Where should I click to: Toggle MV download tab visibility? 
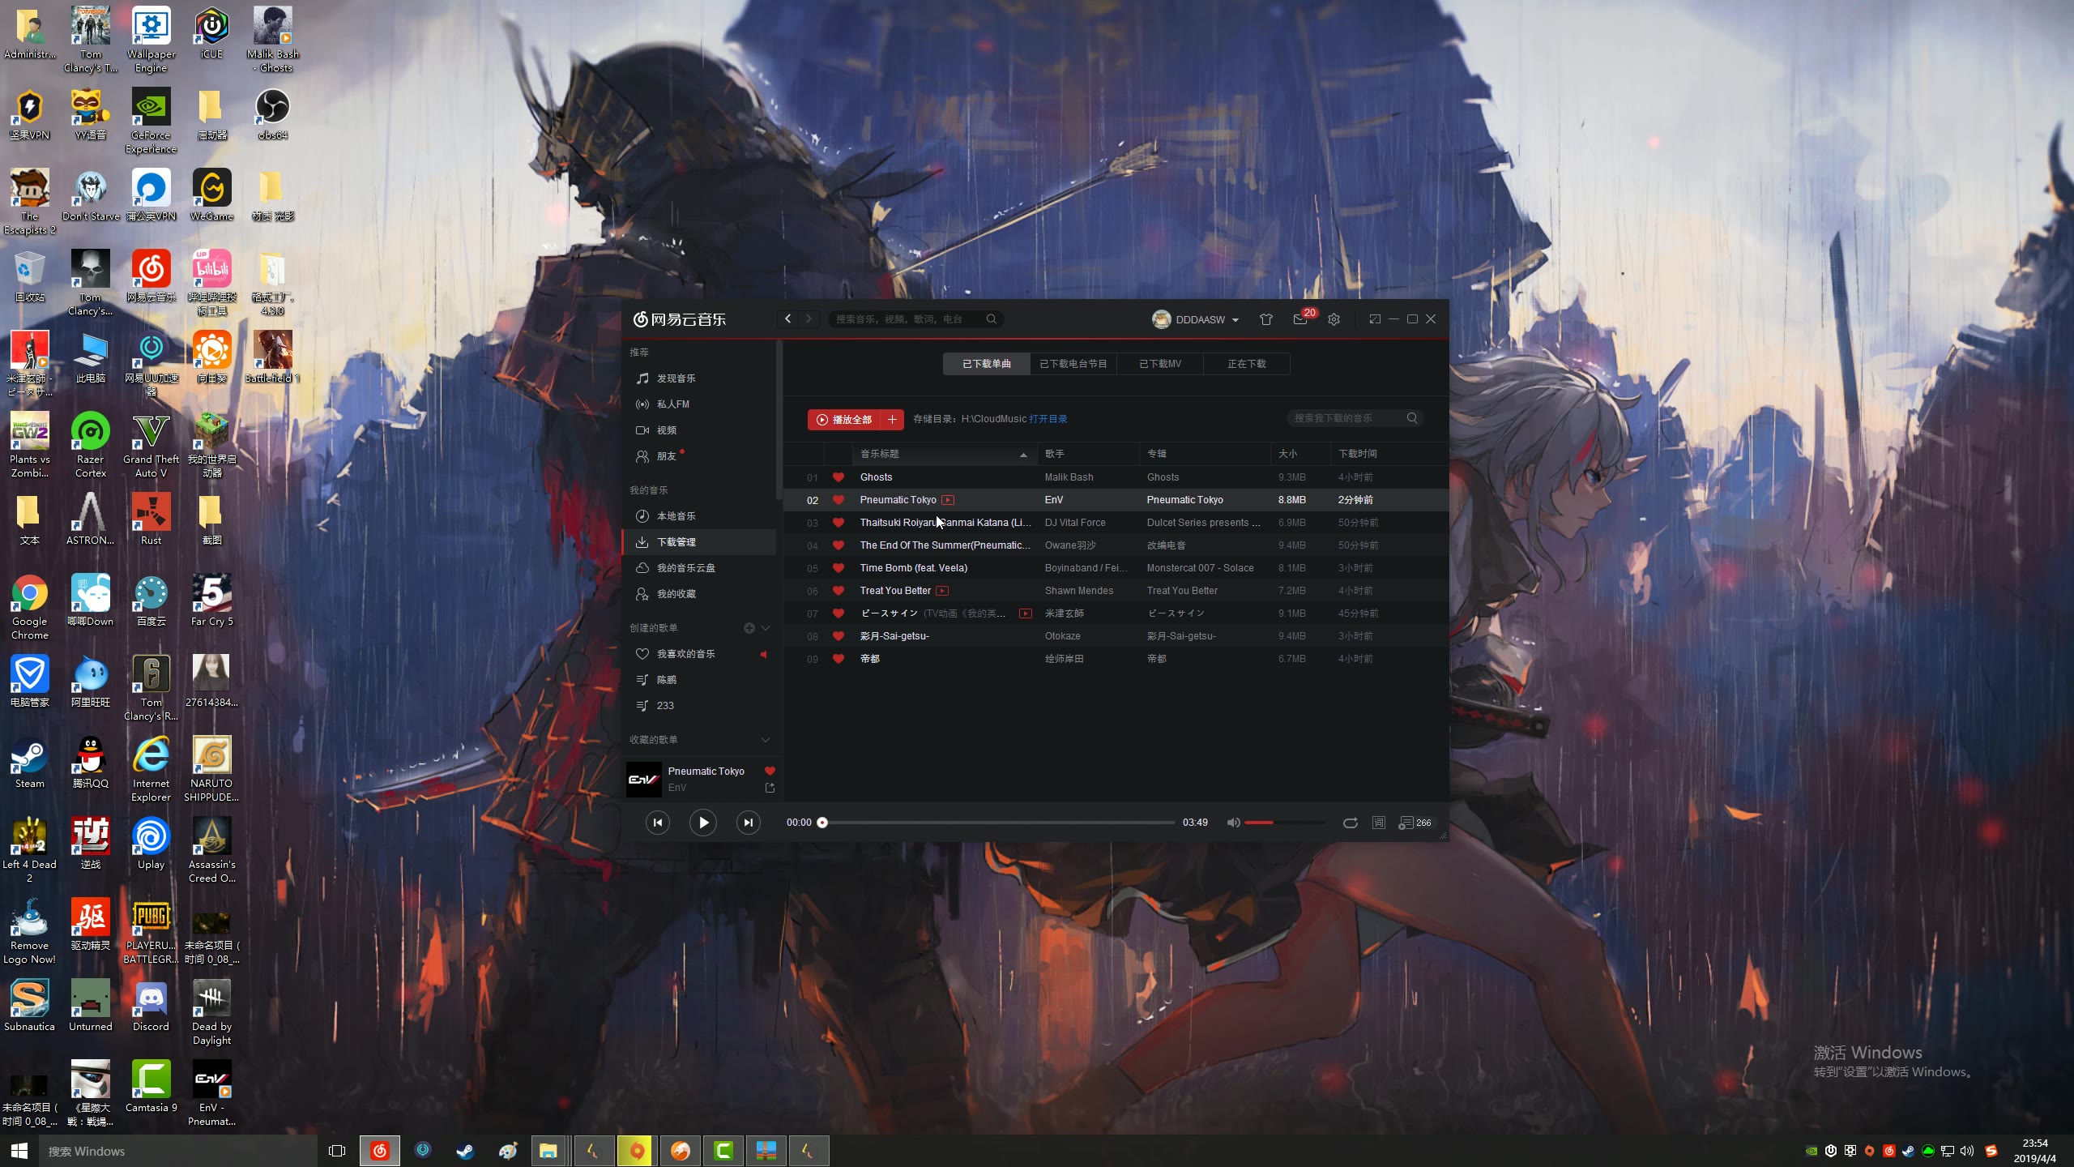tap(1161, 362)
